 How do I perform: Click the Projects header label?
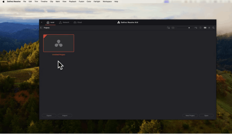tap(46, 28)
